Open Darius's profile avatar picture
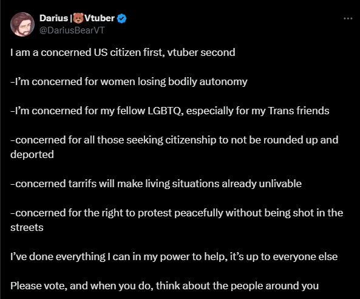This screenshot has width=360, height=299. pyautogui.click(x=22, y=24)
